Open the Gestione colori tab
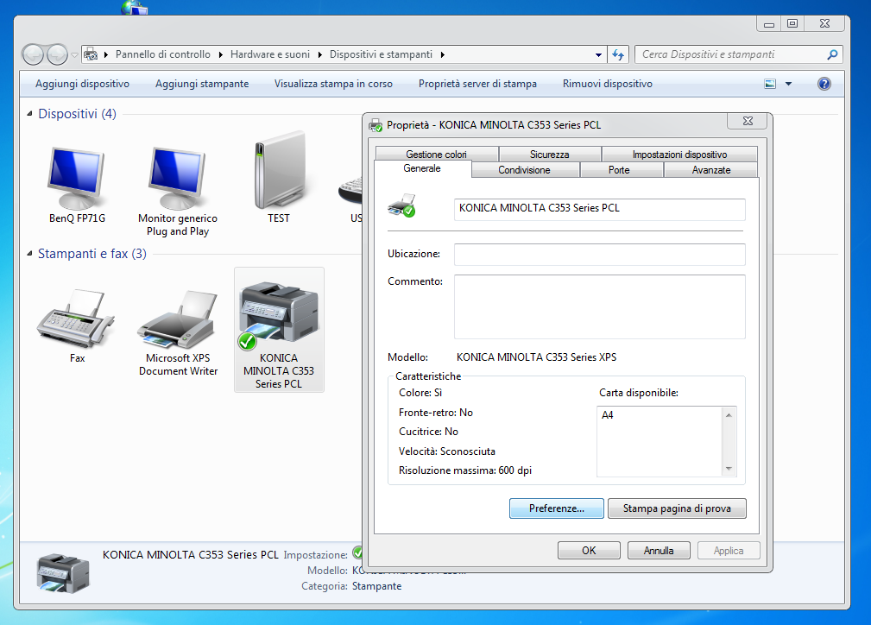Image resolution: width=871 pixels, height=625 pixels. pos(436,155)
